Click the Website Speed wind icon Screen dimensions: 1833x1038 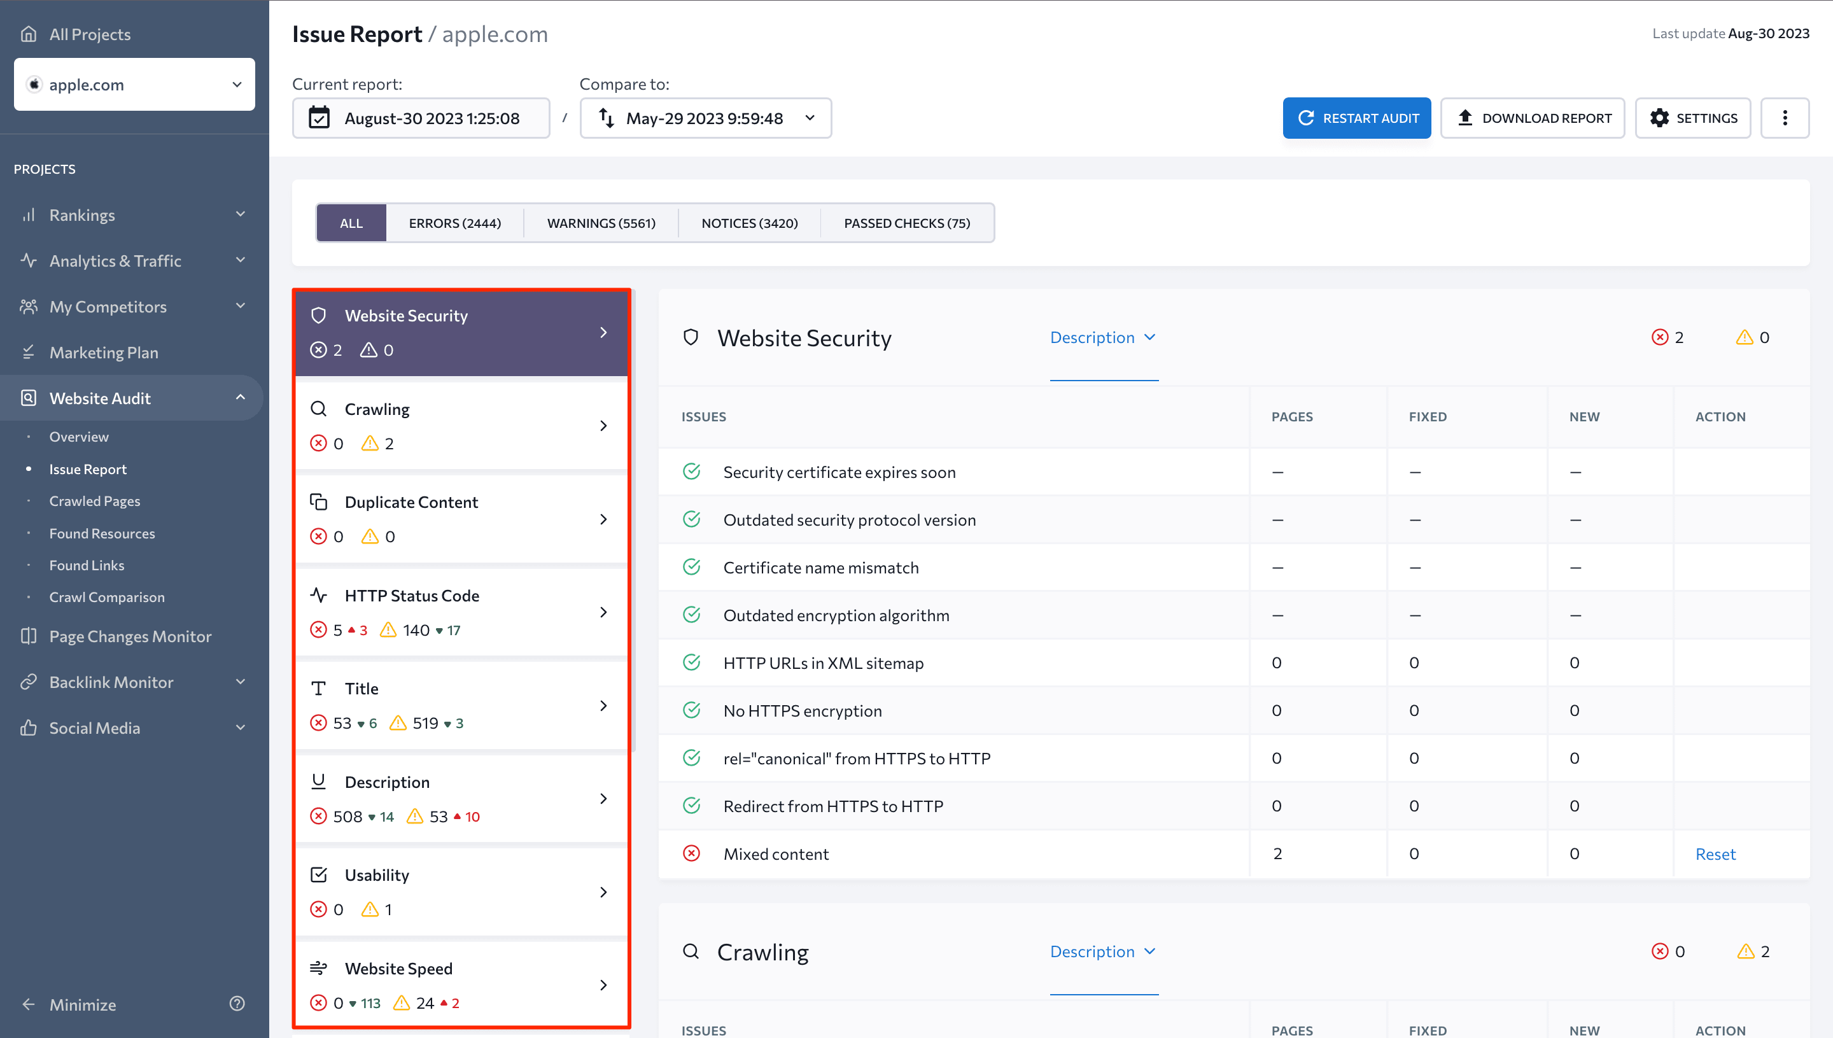point(319,968)
